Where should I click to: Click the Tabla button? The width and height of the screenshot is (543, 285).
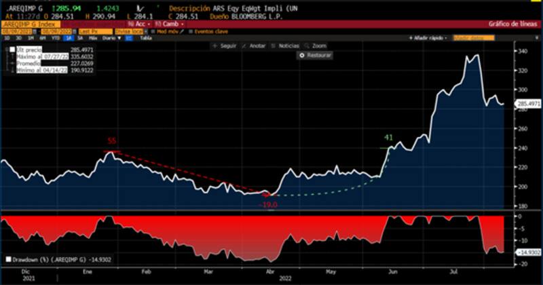click(x=145, y=39)
